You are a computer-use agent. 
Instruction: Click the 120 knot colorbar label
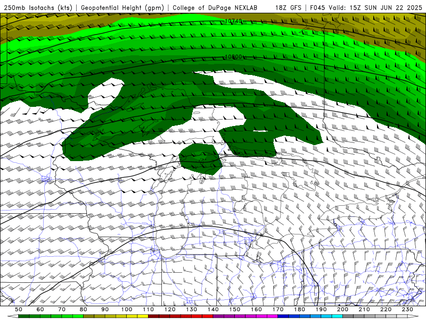(170, 309)
